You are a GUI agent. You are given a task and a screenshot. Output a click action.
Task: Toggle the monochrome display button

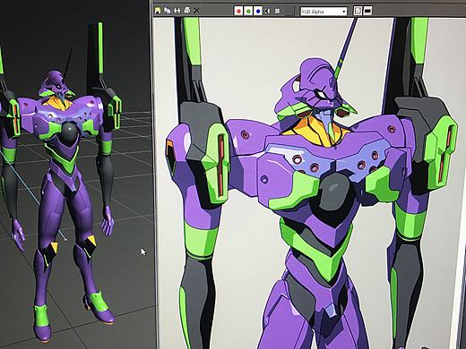pos(277,11)
